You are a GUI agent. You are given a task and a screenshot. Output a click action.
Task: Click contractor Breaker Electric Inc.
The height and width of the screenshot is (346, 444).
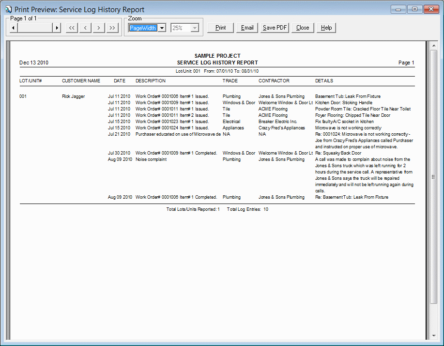pos(278,122)
